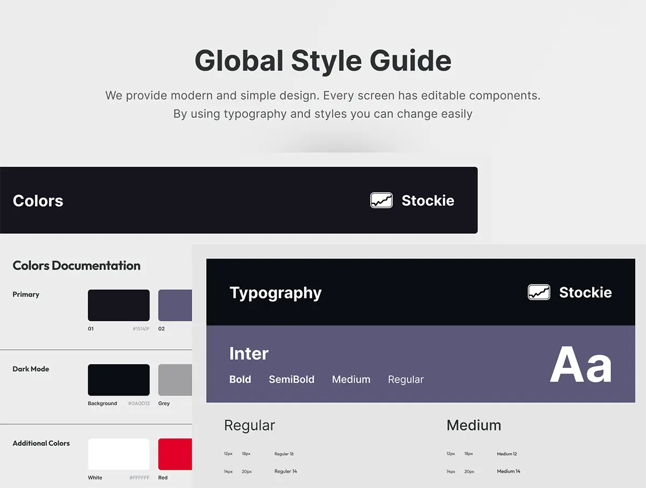Select the Medium section heading in type scale
The image size is (646, 488).
pyautogui.click(x=474, y=425)
